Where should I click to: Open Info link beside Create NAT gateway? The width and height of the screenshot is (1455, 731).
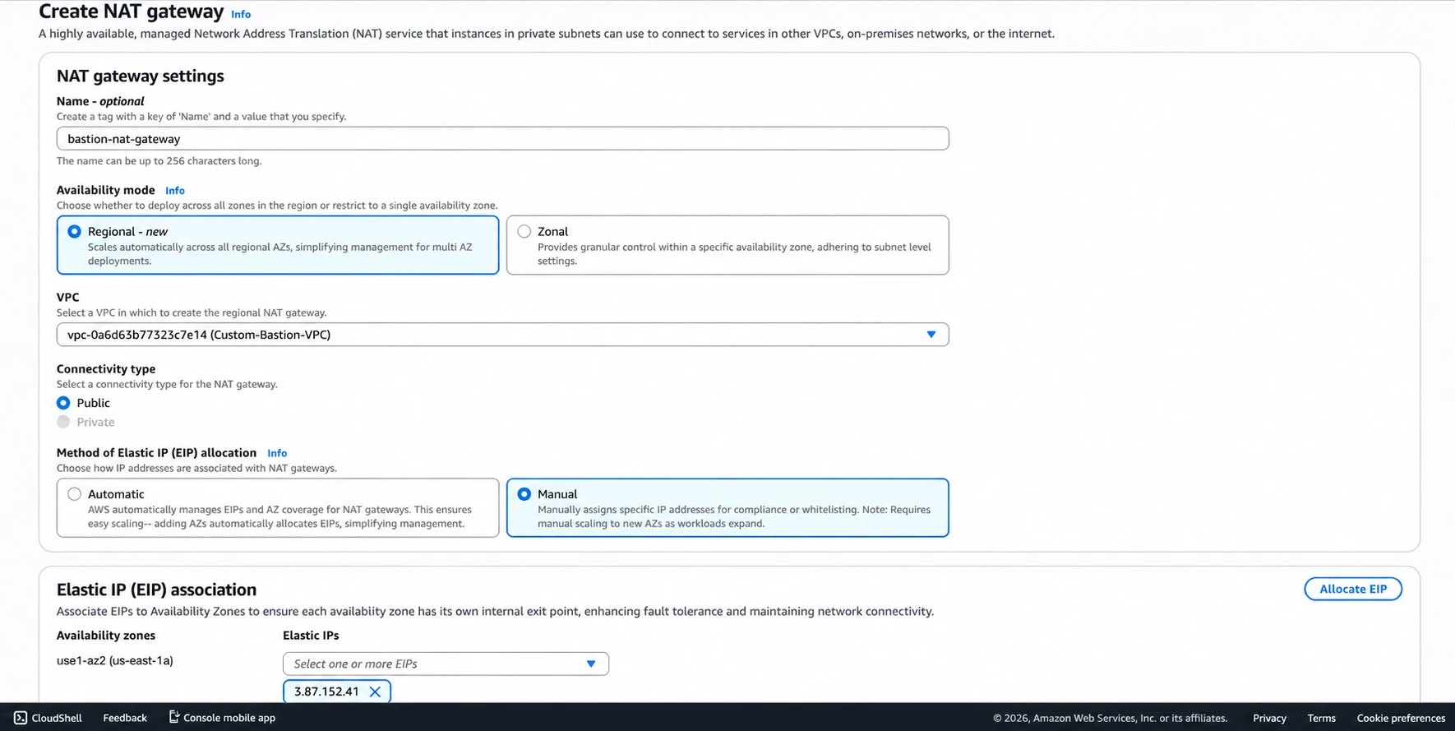241,14
